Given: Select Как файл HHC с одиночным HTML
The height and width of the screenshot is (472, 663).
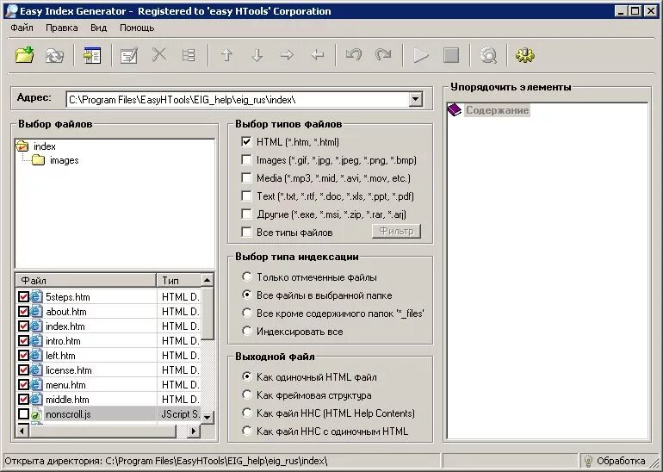Looking at the screenshot, I should point(247,431).
